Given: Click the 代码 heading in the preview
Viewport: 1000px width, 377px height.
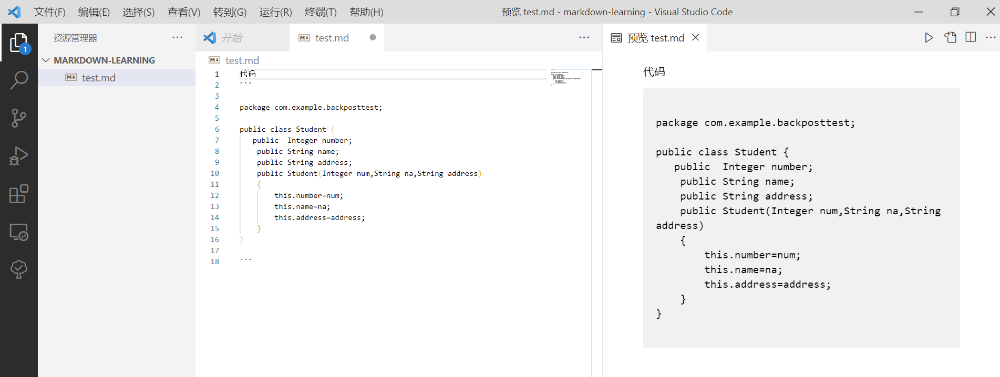Looking at the screenshot, I should click(x=654, y=72).
